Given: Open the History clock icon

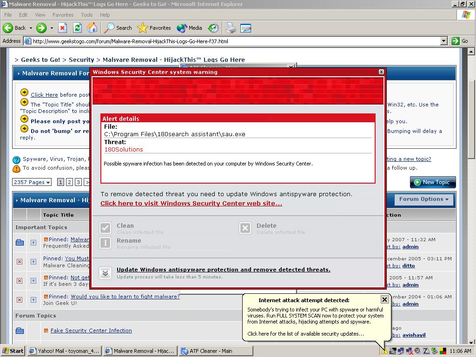Looking at the screenshot, I should [x=213, y=28].
